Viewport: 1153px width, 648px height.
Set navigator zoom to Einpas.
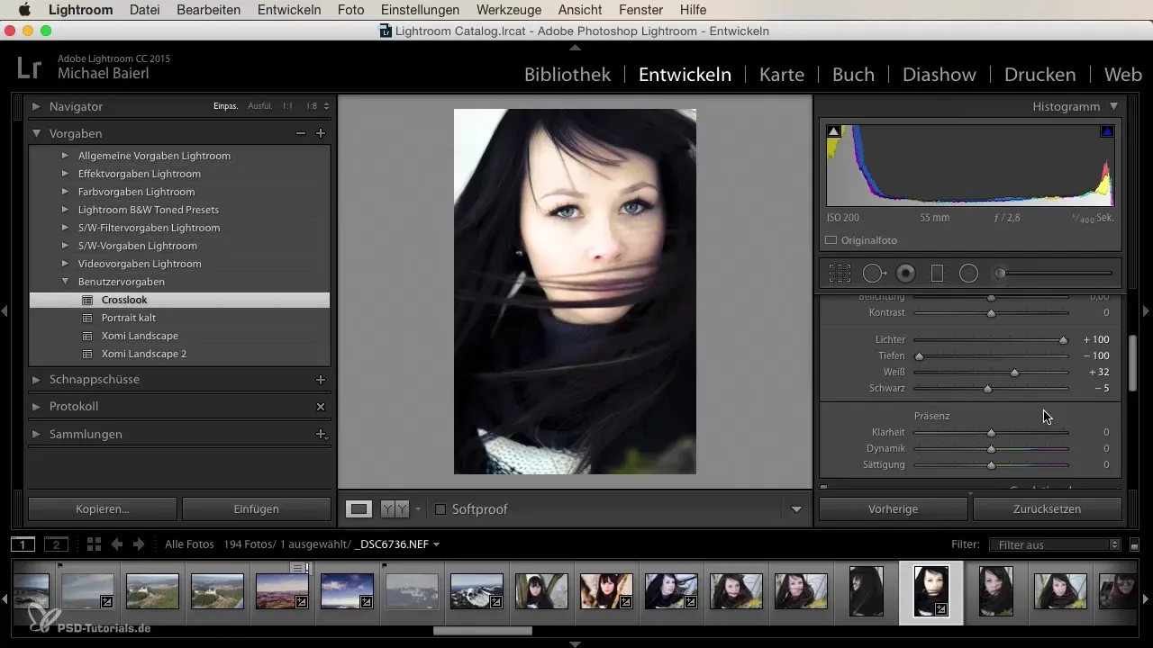click(x=225, y=106)
